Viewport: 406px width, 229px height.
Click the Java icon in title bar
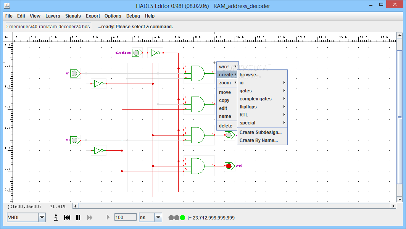point(7,5)
